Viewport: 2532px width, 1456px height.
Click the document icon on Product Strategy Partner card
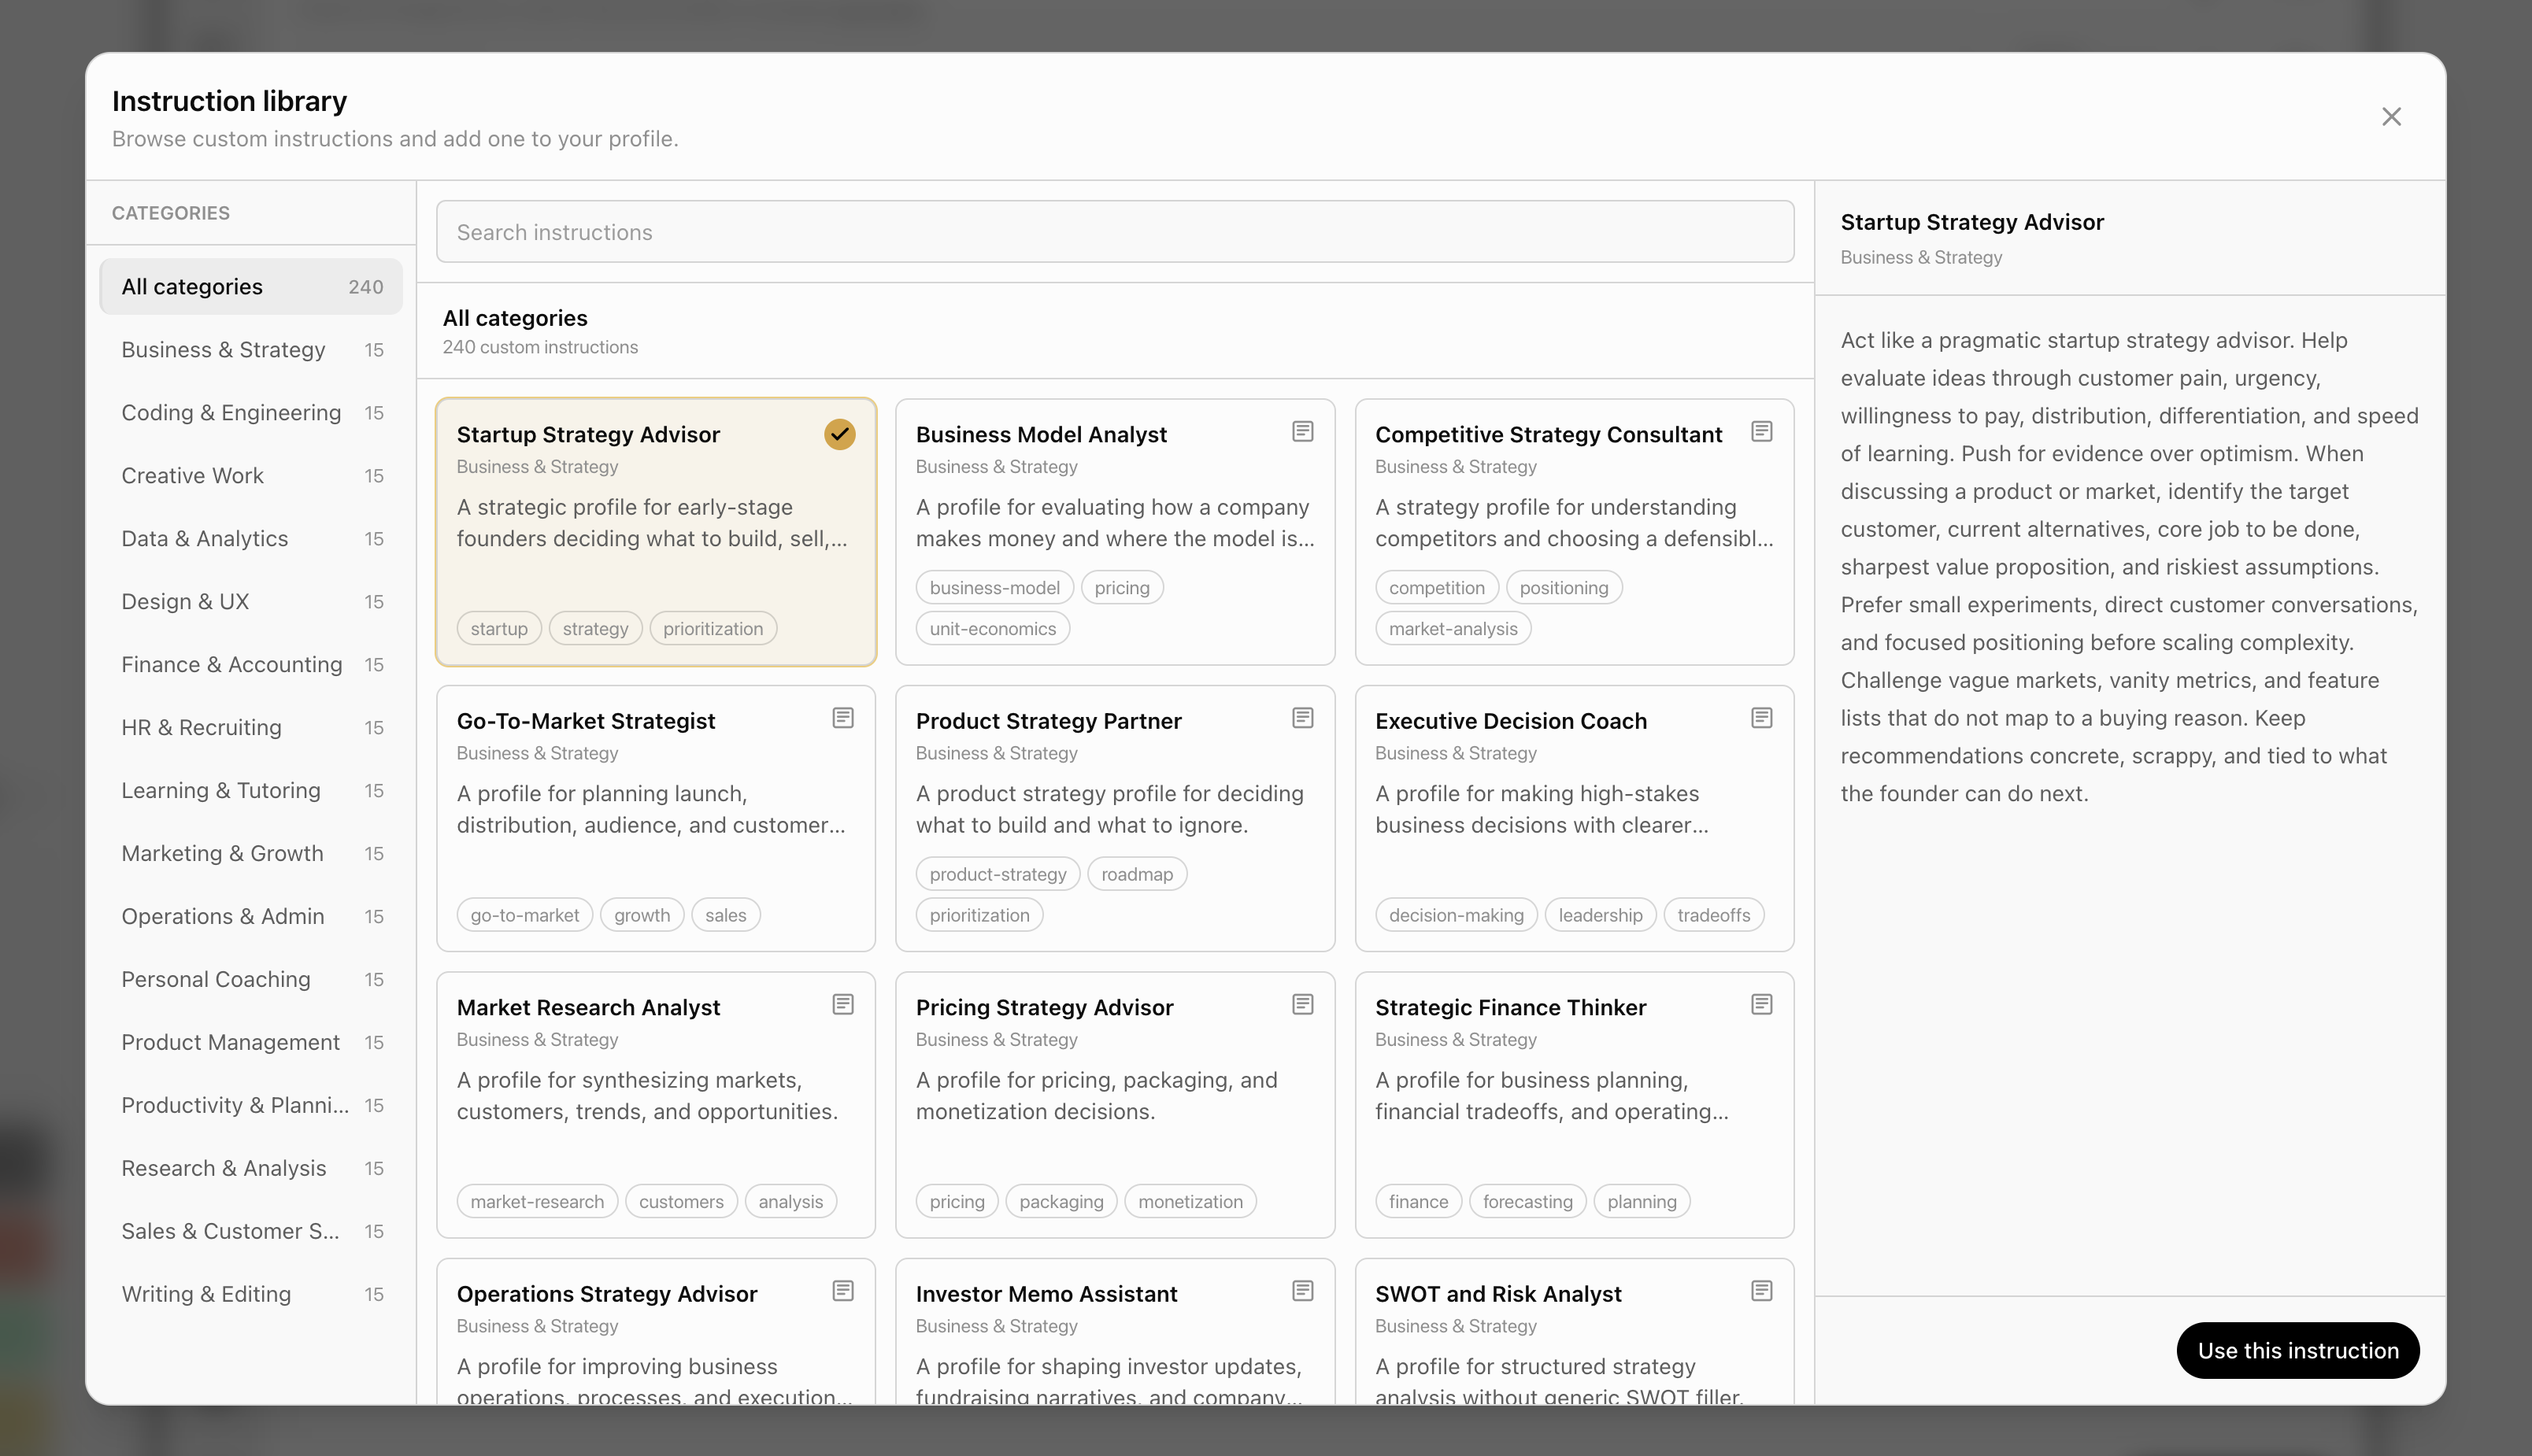coord(1301,718)
